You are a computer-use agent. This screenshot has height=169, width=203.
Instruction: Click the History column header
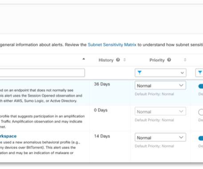(106, 60)
